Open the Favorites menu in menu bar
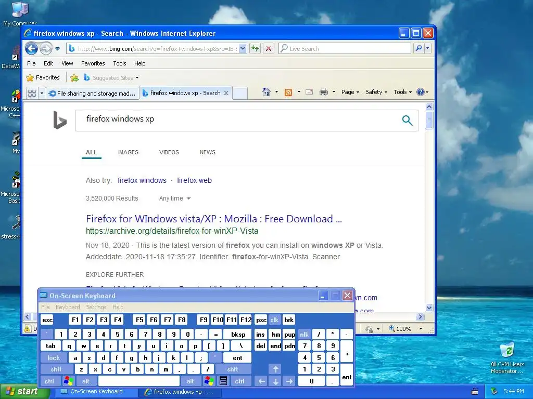 (93, 63)
